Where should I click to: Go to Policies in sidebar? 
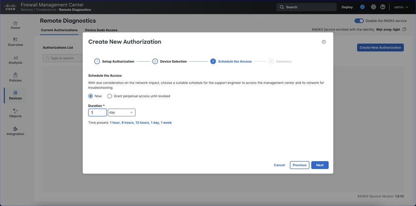(x=15, y=77)
